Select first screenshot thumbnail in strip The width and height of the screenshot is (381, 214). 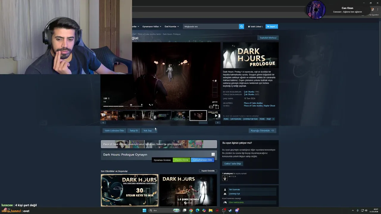click(109, 116)
